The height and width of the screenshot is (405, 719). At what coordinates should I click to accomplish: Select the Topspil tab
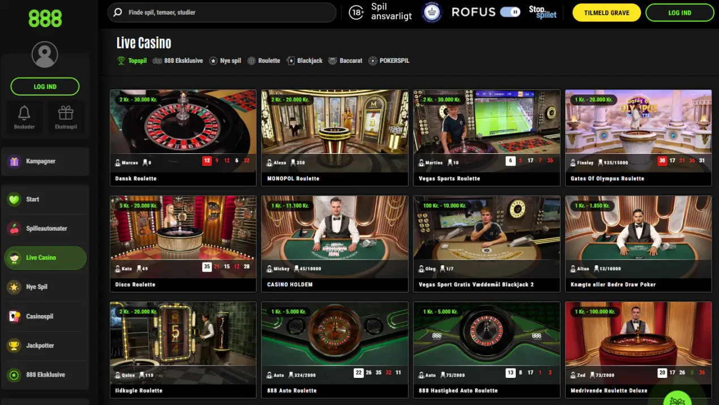132,61
